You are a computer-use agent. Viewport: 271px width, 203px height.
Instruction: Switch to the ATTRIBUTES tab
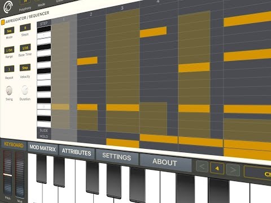pyautogui.click(x=76, y=152)
